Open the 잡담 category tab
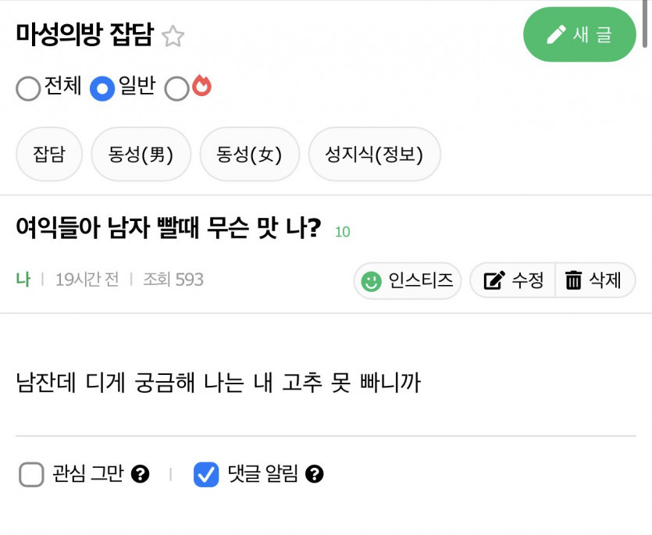 pyautogui.click(x=48, y=154)
